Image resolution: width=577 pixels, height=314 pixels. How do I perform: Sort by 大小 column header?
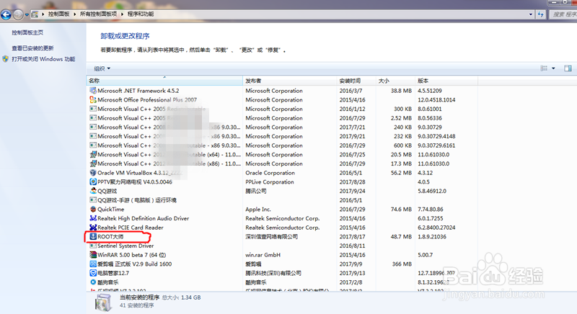(395, 81)
